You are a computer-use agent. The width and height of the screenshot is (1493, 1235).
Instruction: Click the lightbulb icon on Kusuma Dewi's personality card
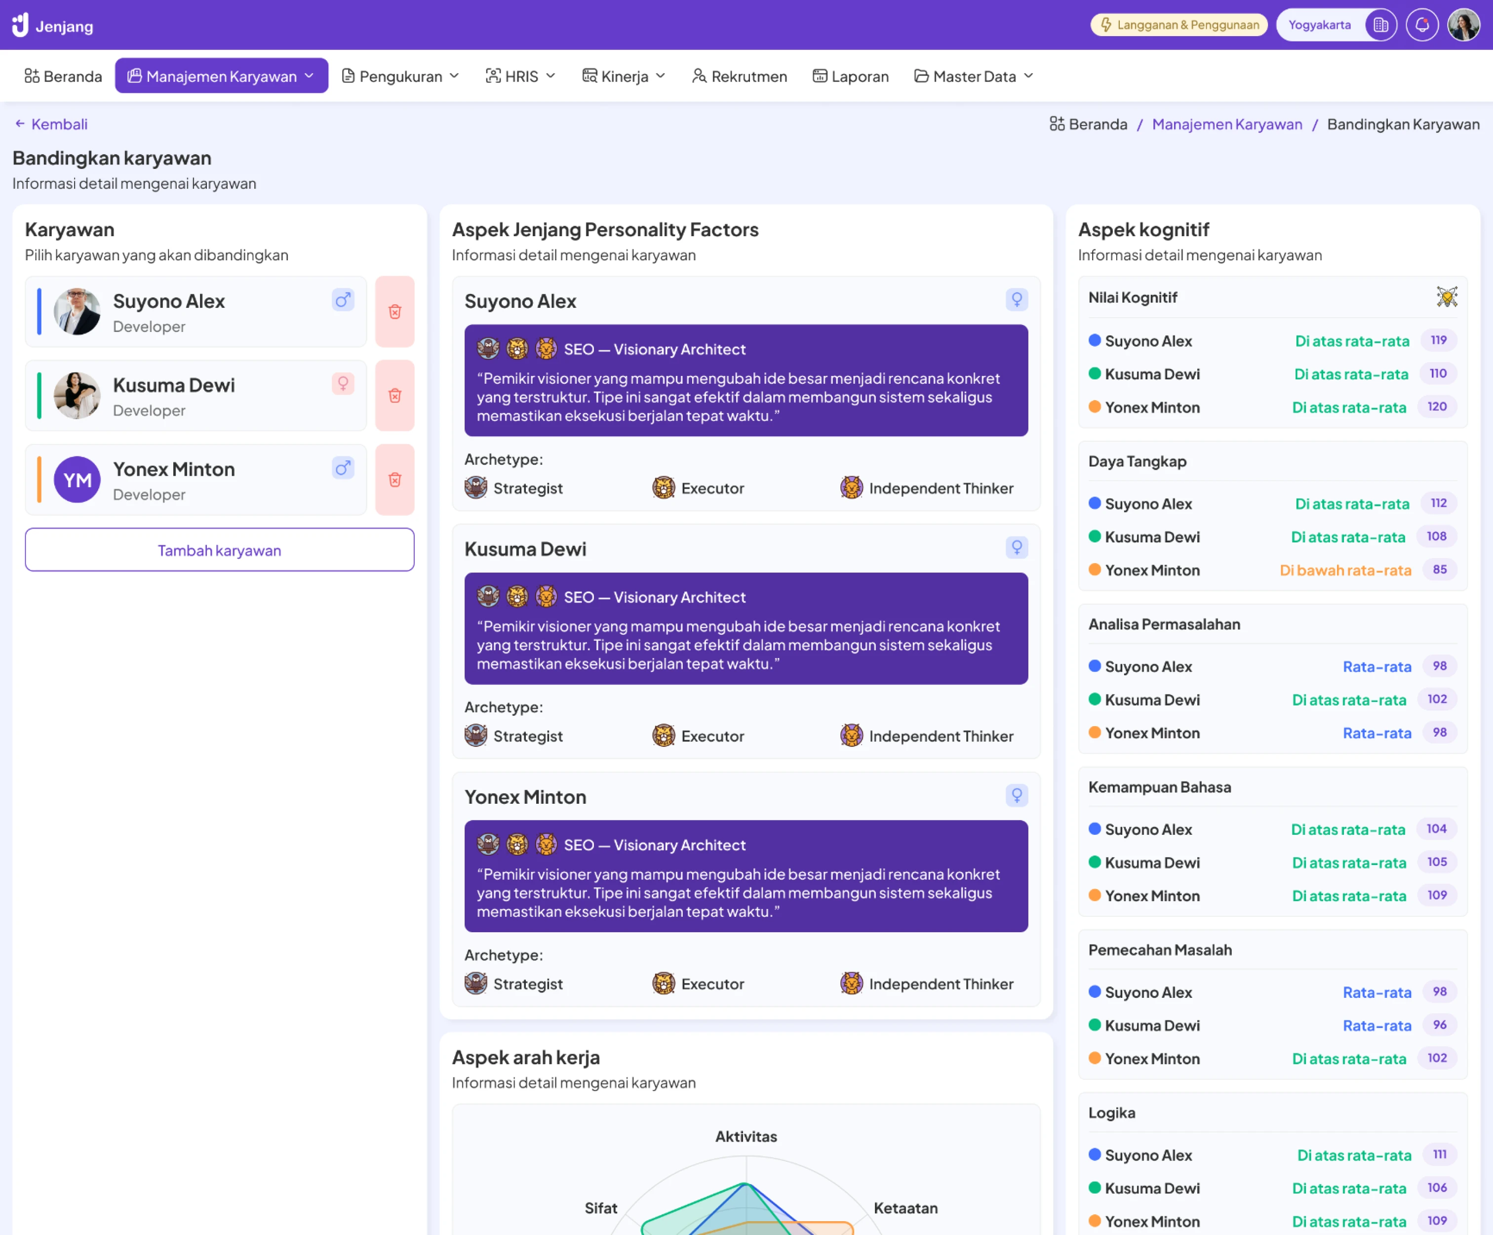(1017, 547)
